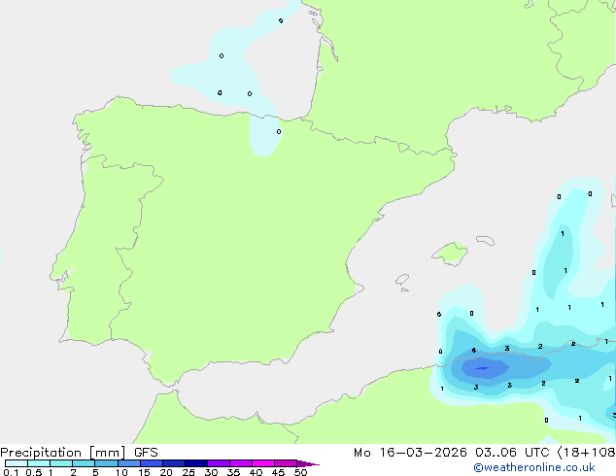Click the island of Mallorca on the map

(x=451, y=254)
